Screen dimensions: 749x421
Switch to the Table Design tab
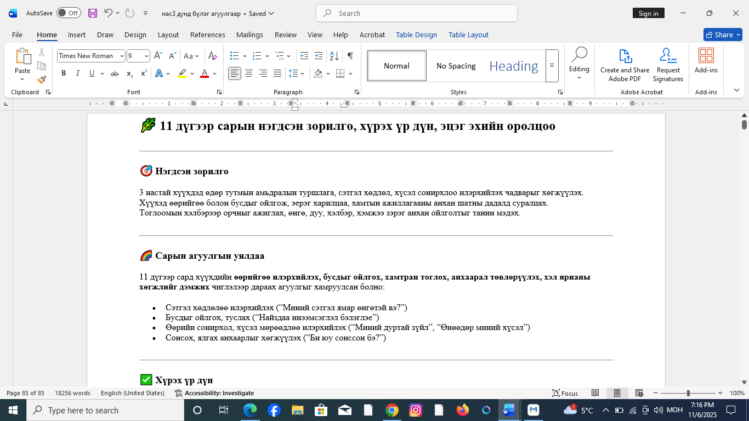click(x=416, y=35)
